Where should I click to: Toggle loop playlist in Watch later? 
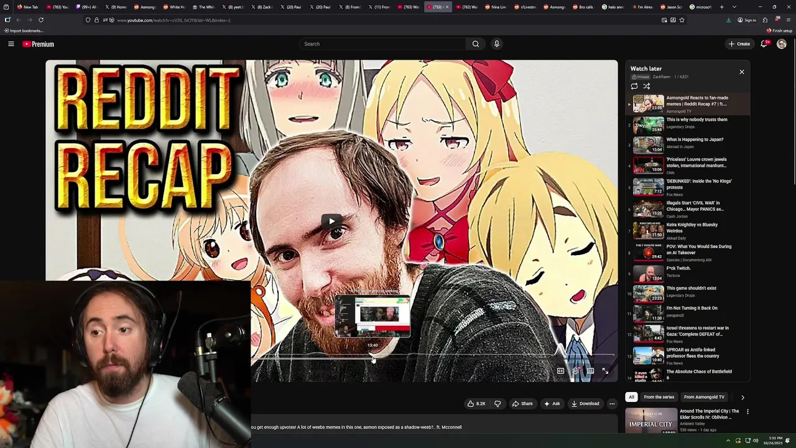634,86
